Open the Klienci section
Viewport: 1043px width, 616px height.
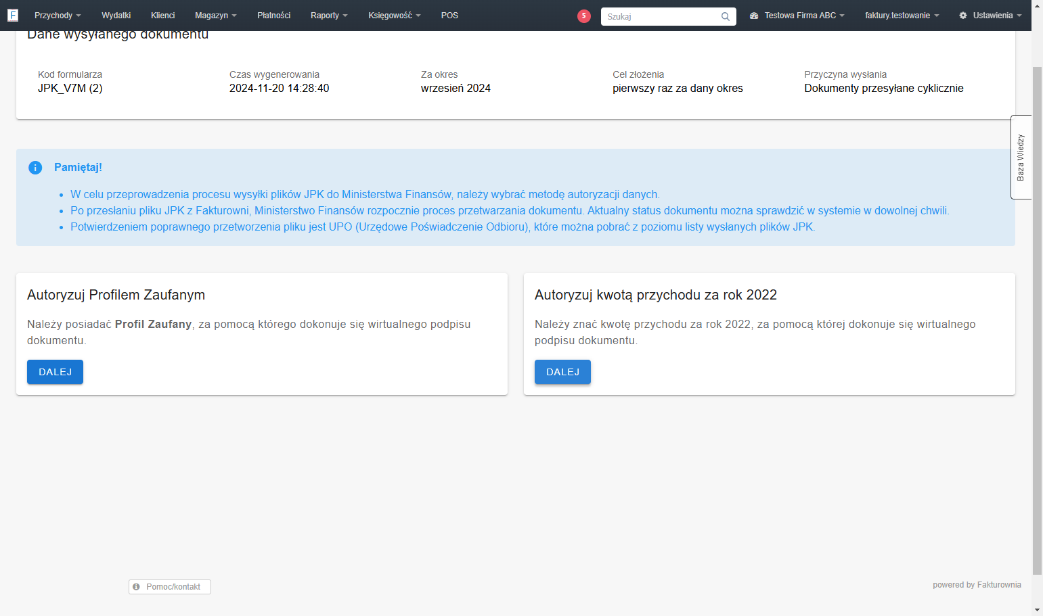pos(163,16)
